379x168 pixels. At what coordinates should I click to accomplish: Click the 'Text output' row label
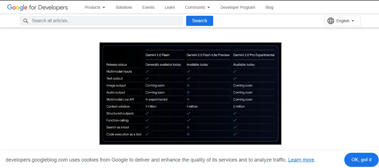point(114,79)
